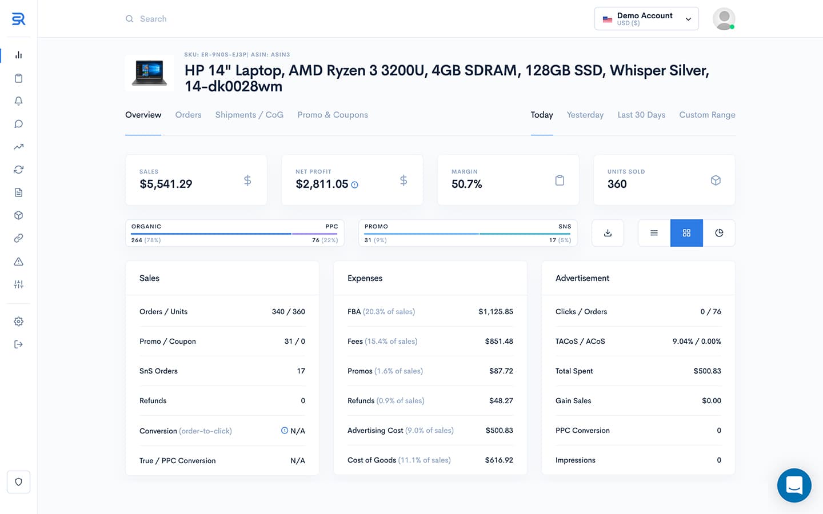This screenshot has width=823, height=514.
Task: Expand the Demo Account dropdown
Action: pyautogui.click(x=646, y=19)
